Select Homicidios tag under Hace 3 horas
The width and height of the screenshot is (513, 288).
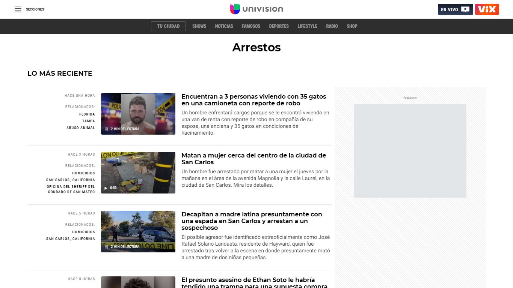[84, 173]
